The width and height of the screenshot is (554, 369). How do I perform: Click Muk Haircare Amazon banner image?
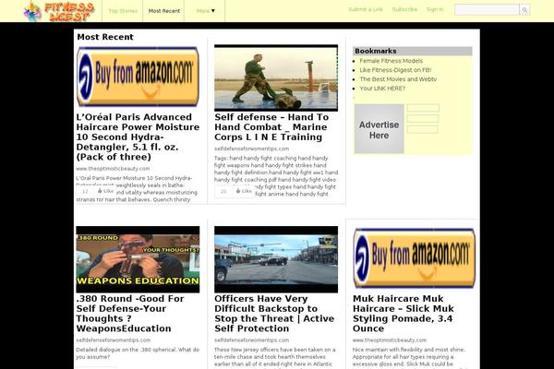[414, 258]
